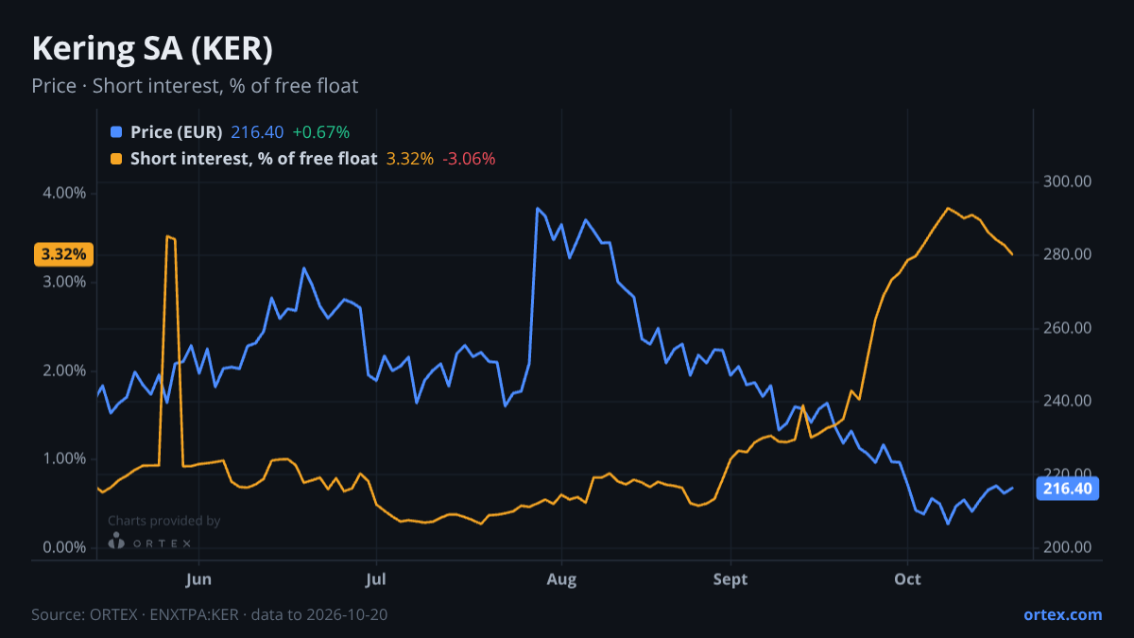Click the Sept x-axis label
The width and height of the screenshot is (1134, 638).
[x=730, y=578]
